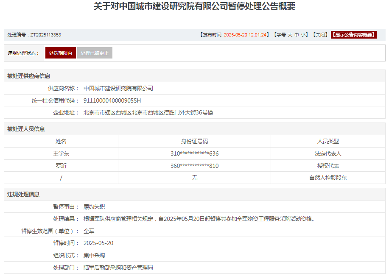The height and width of the screenshot is (276, 389).
Task: Select the 处理已被更正 status tab
Action: pyautogui.click(x=95, y=53)
